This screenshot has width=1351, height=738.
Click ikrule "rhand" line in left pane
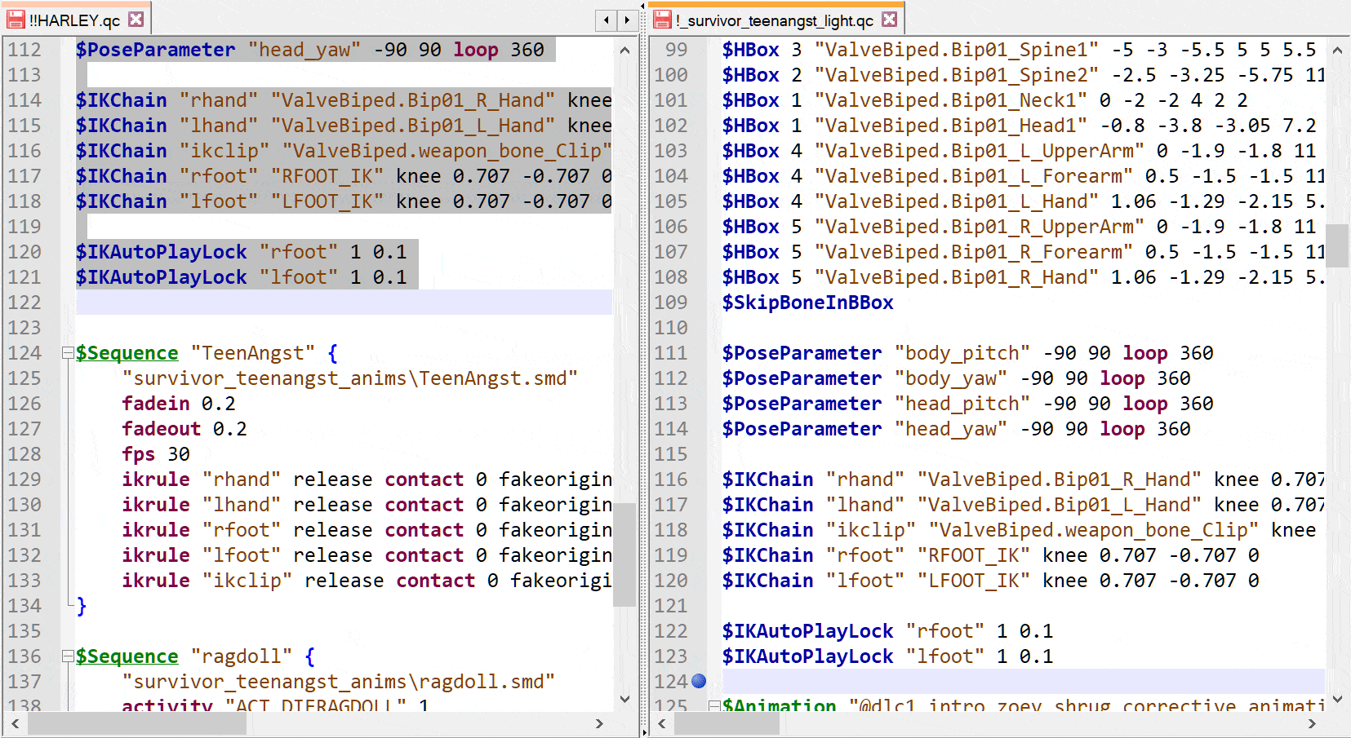[367, 479]
